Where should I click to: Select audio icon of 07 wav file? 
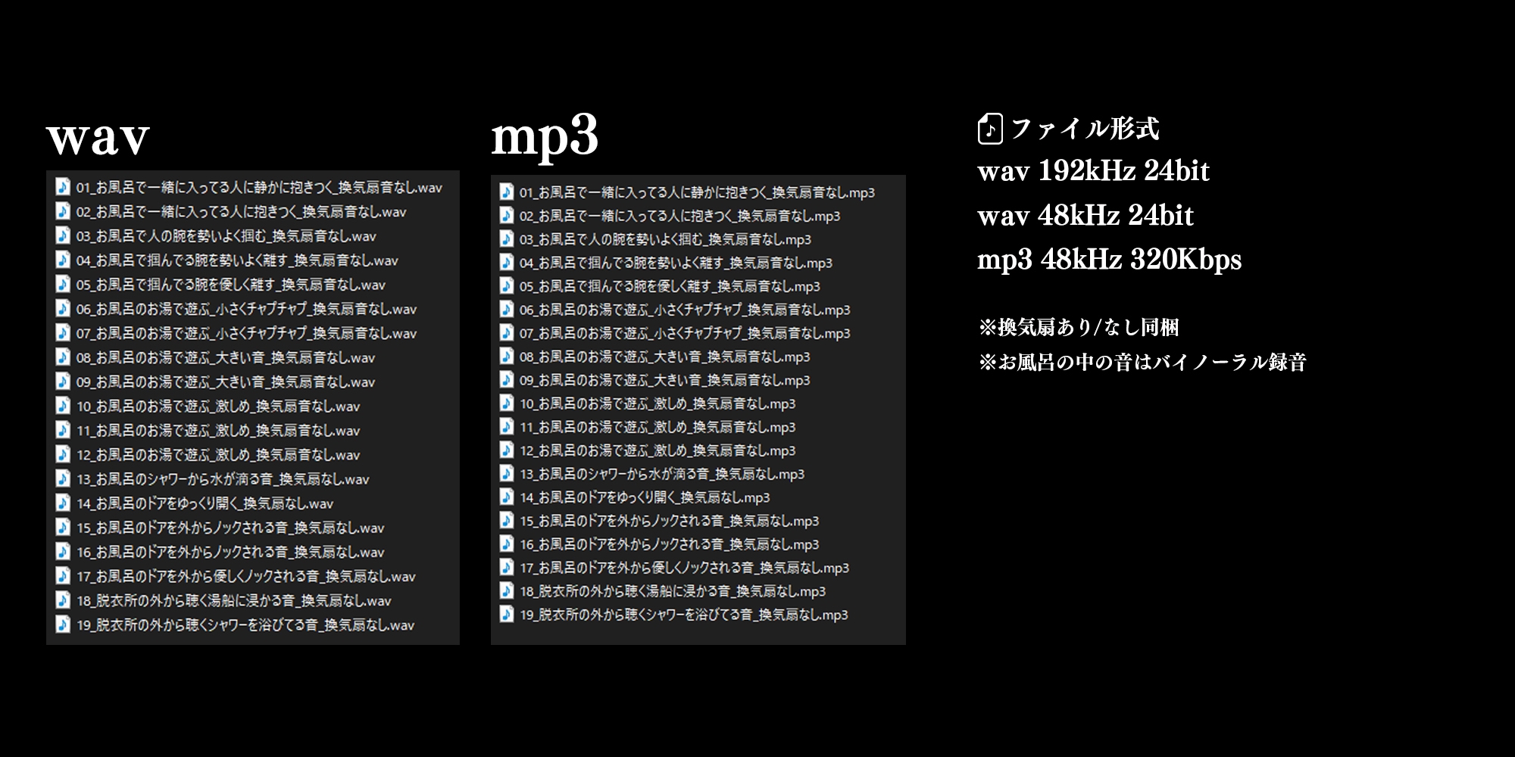point(63,332)
